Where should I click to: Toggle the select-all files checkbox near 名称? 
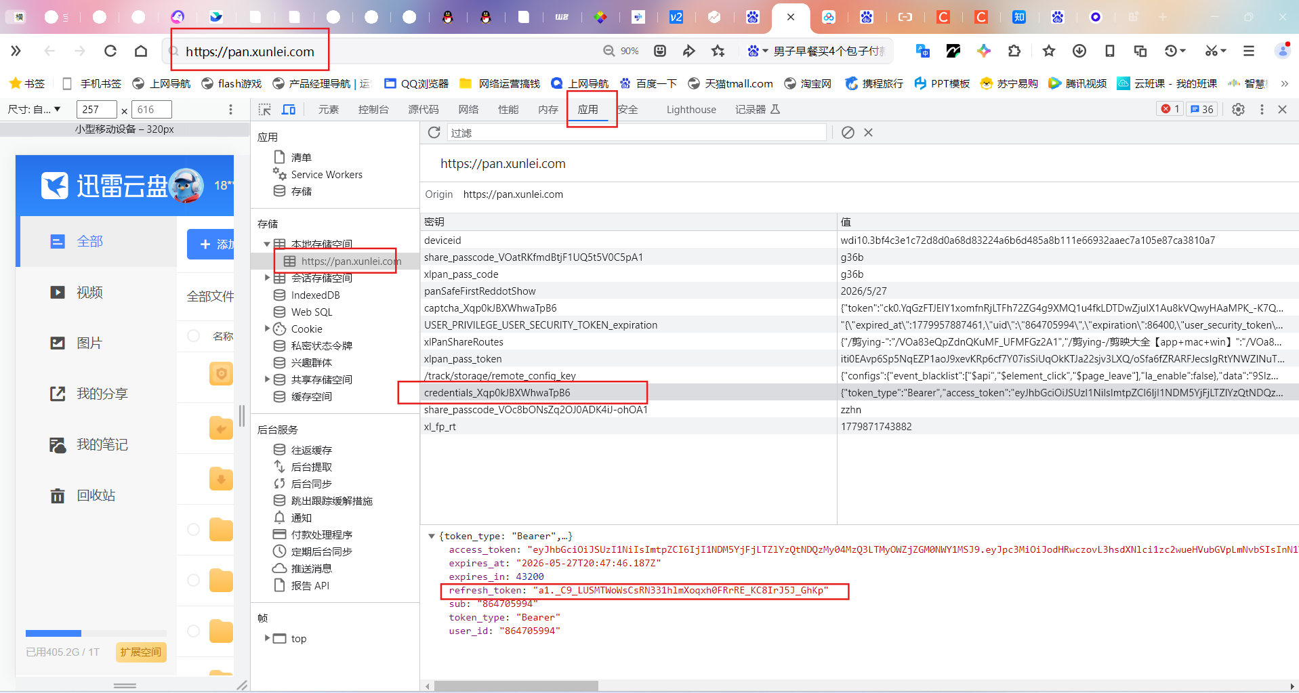193,335
